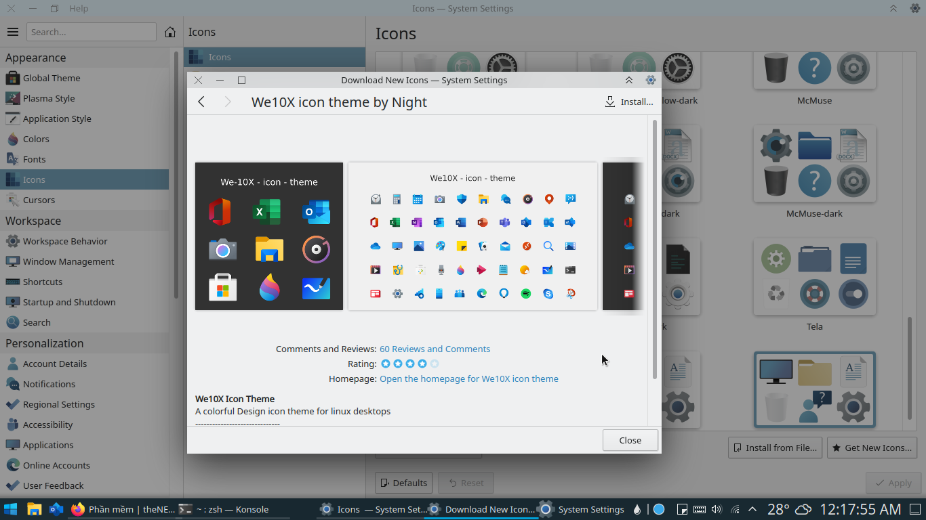Open Global Theme in the sidebar
Screen dimensions: 926x520
coord(85,78)
